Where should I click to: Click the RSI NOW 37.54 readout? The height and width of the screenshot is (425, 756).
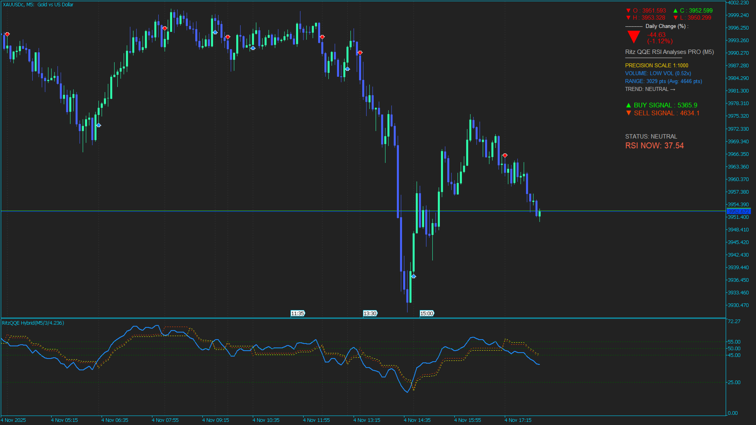point(654,146)
